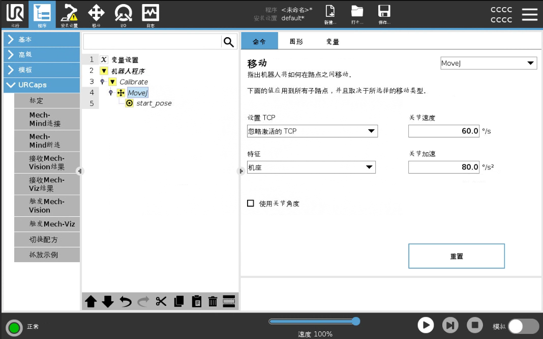The height and width of the screenshot is (339, 543).
Task: Select the Program tab icon in header
Action: click(42, 14)
